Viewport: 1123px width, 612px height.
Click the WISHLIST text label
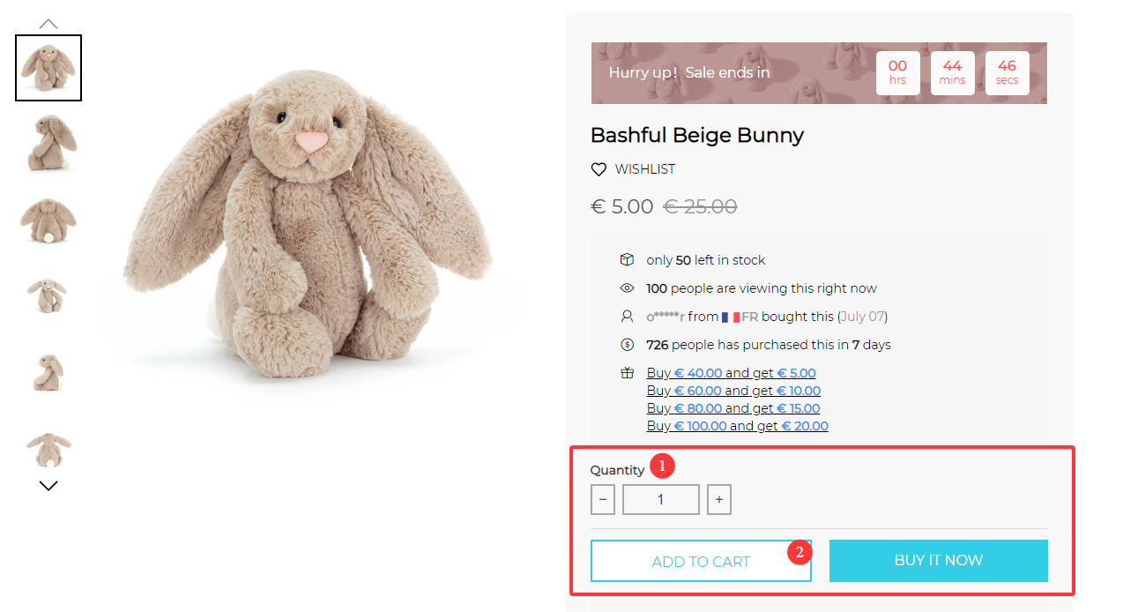coord(645,169)
